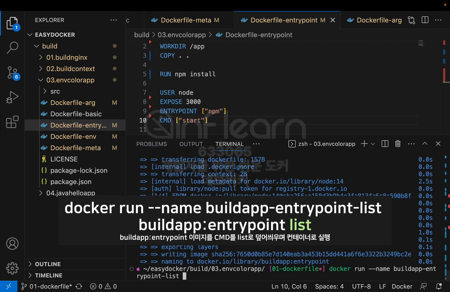450x292 pixels.
Task: Open Dockerfile-arg in the explorer
Action: tap(75, 103)
